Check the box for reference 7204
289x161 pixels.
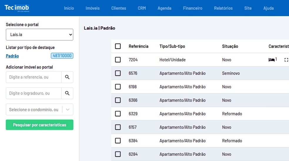[x=118, y=60]
